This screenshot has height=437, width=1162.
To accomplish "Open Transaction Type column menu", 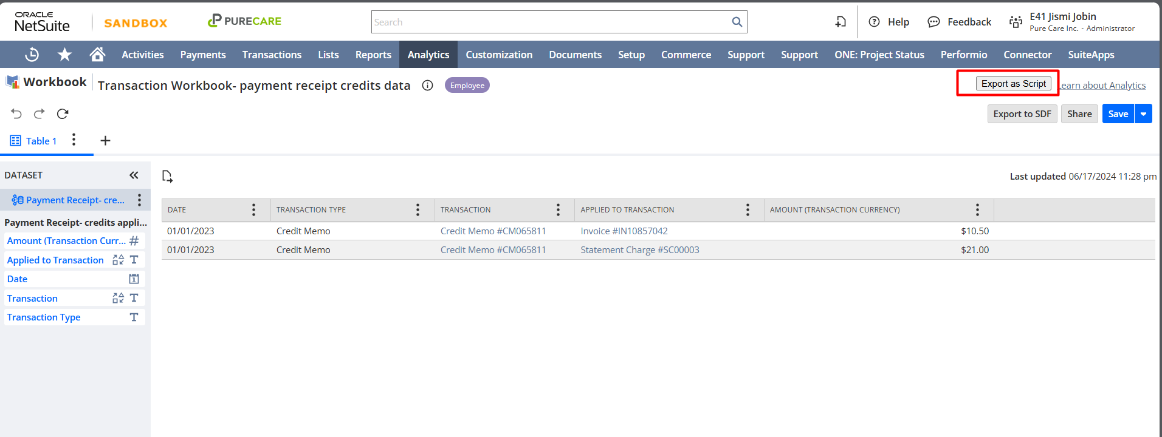I will (x=418, y=210).
